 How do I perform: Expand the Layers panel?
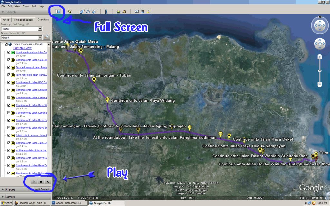3,197
